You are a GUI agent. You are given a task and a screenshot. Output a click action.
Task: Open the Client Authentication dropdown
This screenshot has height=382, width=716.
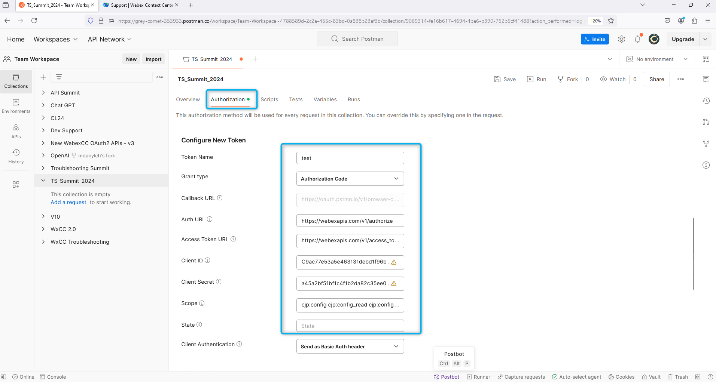tap(350, 346)
